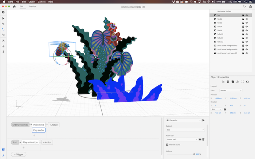This screenshot has width=255, height=159.
Task: Lock the small scene front leaves05 layer
Action: 243,53
